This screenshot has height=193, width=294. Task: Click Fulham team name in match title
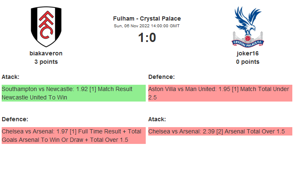[x=123, y=18]
